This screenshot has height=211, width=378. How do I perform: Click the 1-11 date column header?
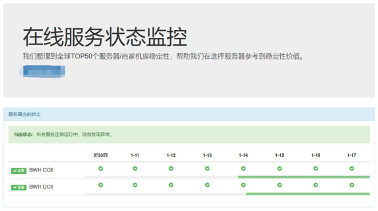coord(135,156)
